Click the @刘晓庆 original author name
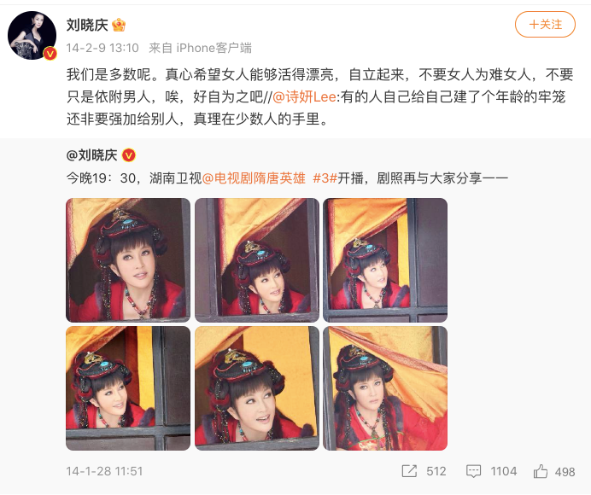 (92, 155)
